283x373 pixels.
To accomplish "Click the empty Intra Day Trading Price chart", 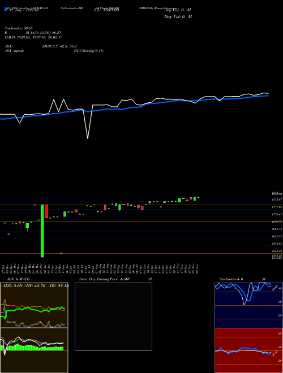I will (x=113, y=316).
